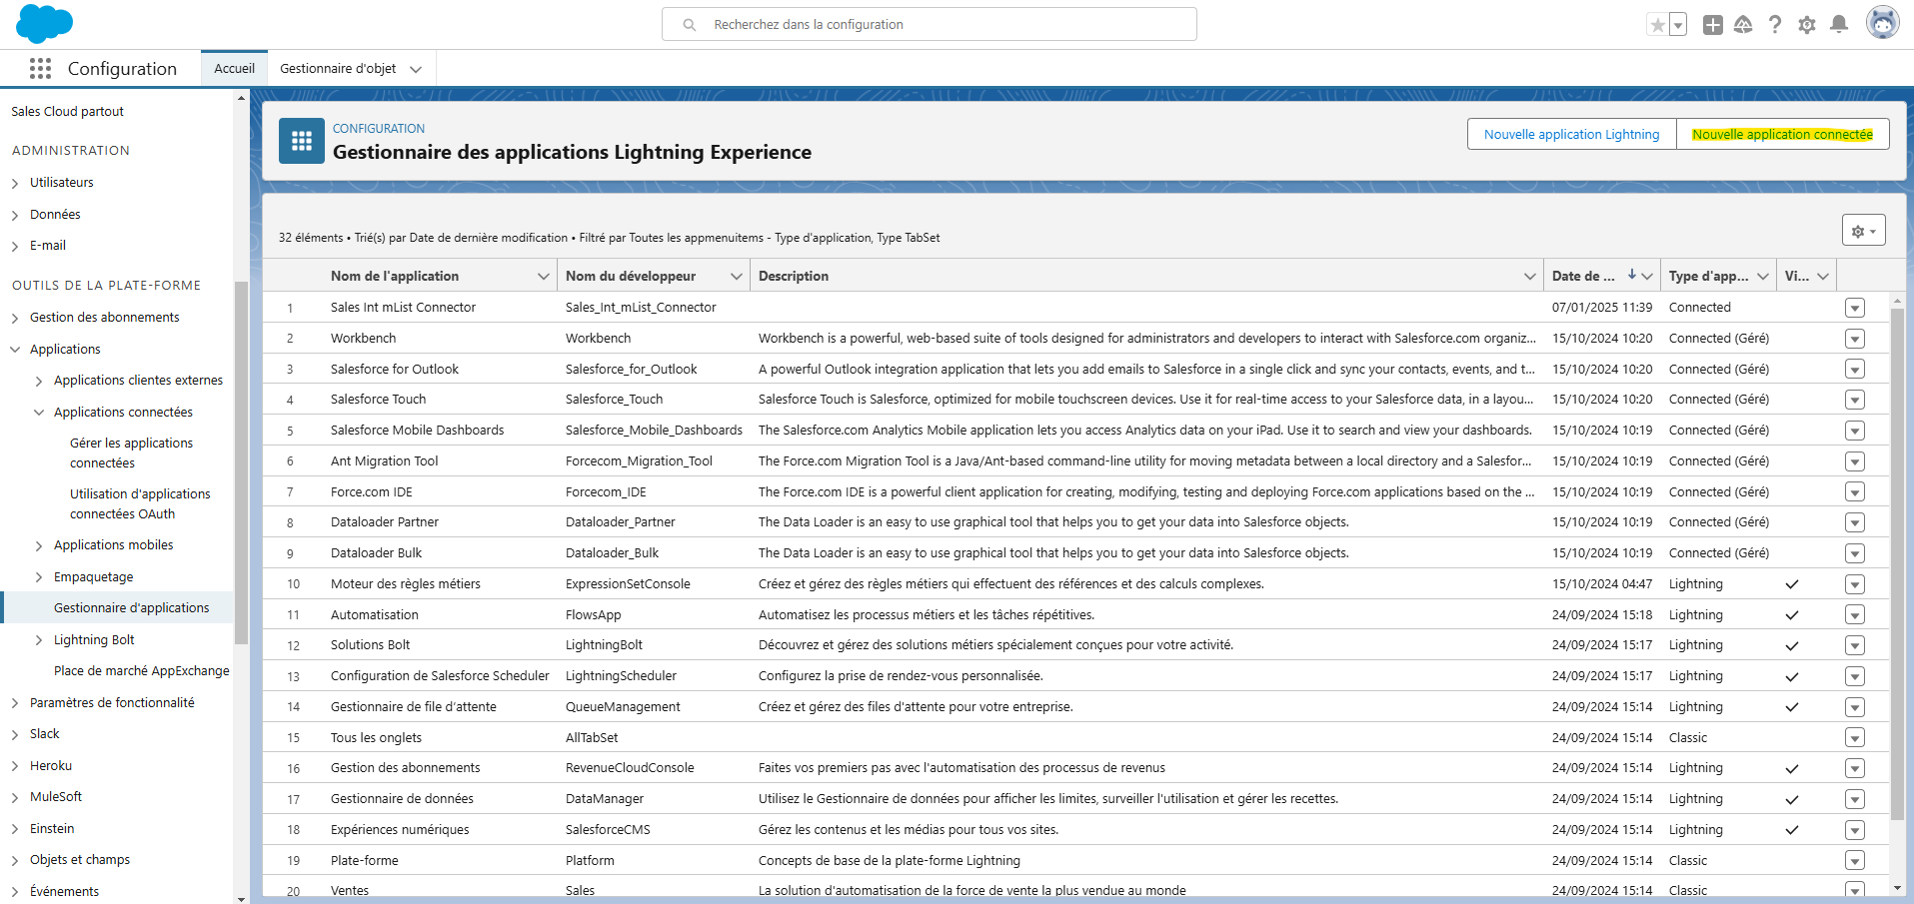Open Gérer les applications connectées
The height and width of the screenshot is (904, 1914).
click(131, 452)
